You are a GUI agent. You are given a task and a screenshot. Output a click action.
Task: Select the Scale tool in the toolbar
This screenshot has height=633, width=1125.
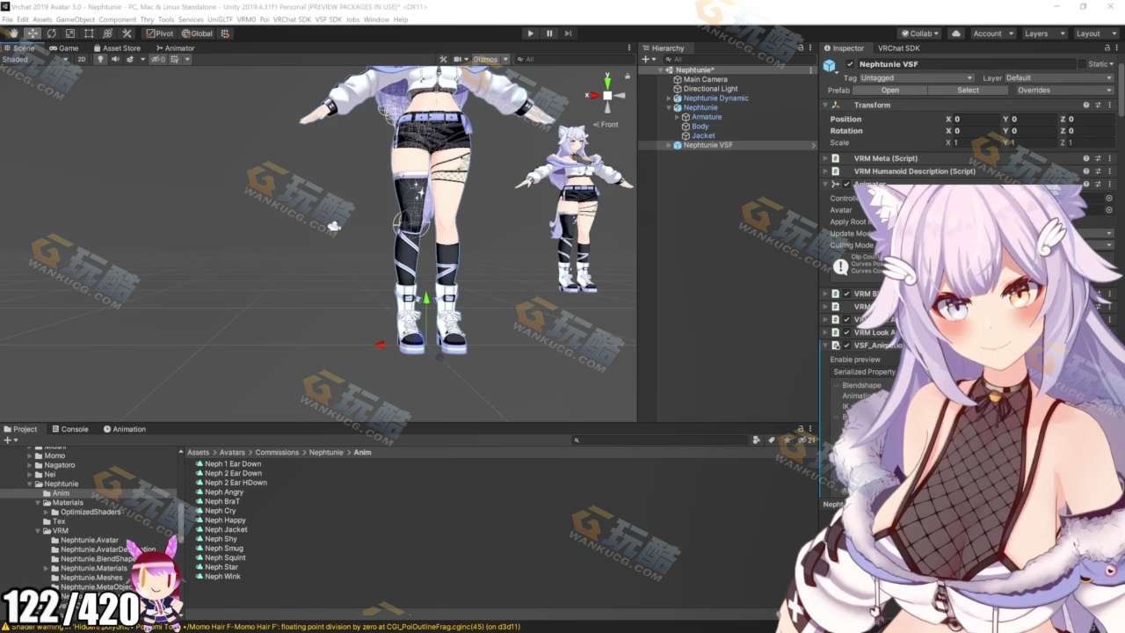point(70,33)
